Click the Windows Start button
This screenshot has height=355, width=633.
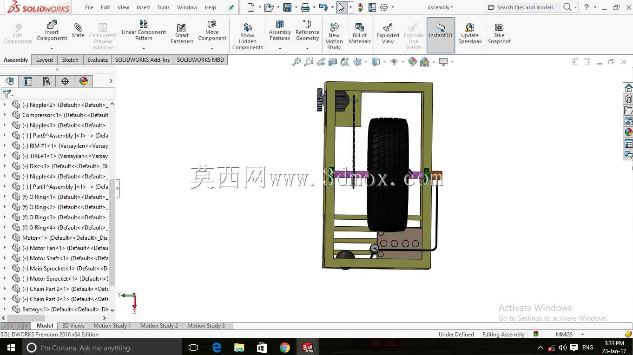point(11,348)
